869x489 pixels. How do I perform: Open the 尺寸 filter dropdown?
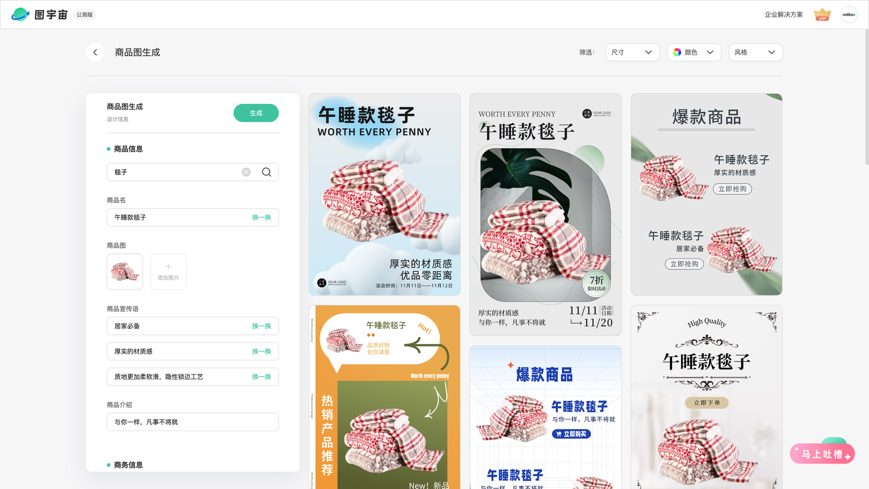click(633, 52)
